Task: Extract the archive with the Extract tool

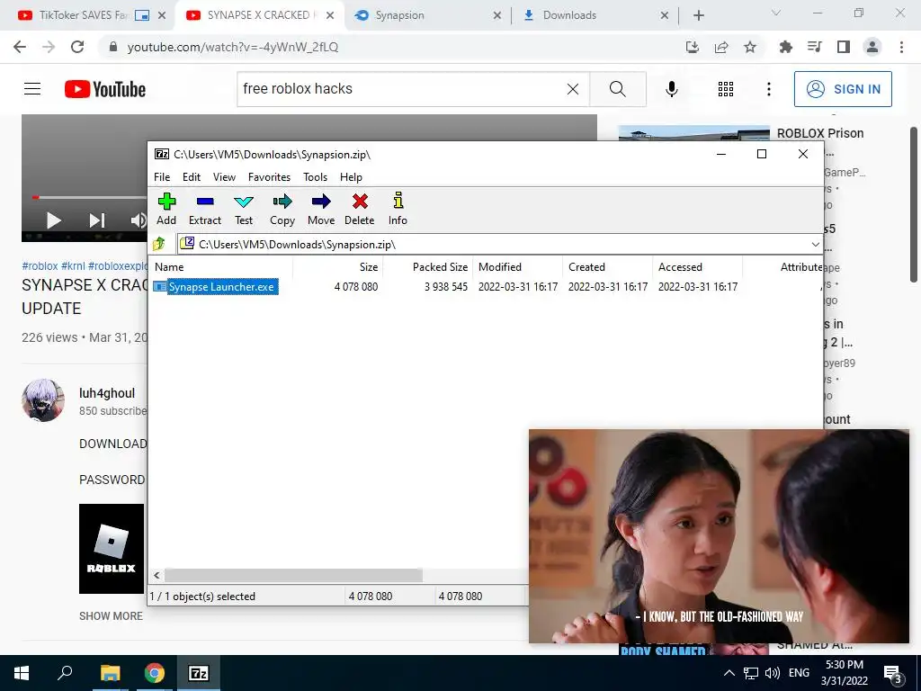Action: tap(205, 209)
